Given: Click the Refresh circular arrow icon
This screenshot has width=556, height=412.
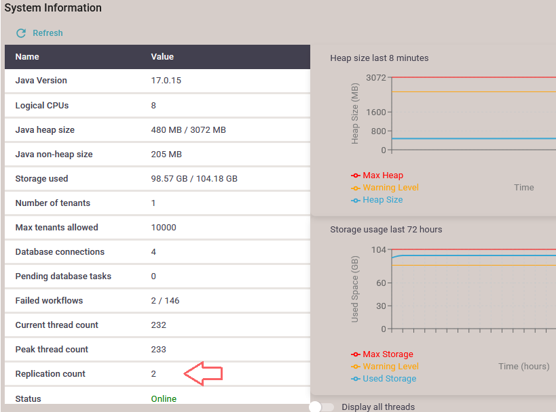Looking at the screenshot, I should tap(21, 33).
